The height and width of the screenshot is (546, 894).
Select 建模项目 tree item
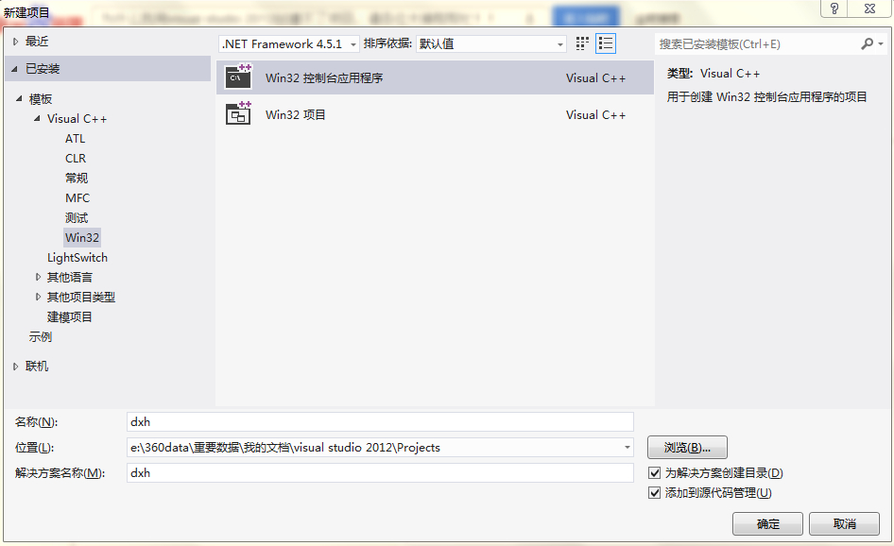point(70,316)
